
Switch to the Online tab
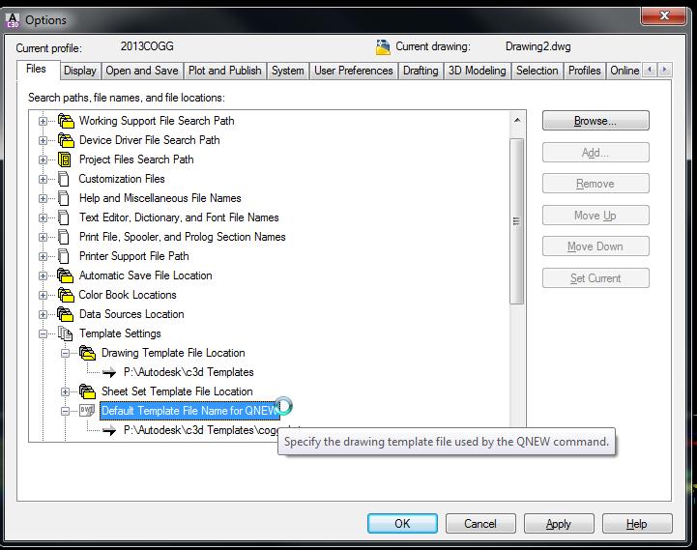pos(624,71)
